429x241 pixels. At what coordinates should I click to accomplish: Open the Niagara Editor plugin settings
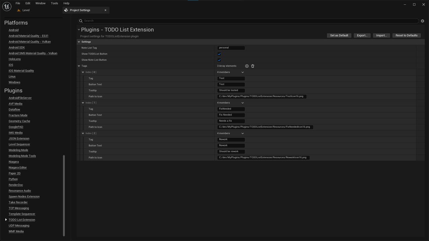[x=18, y=168]
